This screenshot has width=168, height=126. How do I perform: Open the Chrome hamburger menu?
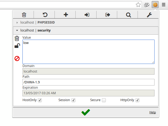tap(164, 4)
